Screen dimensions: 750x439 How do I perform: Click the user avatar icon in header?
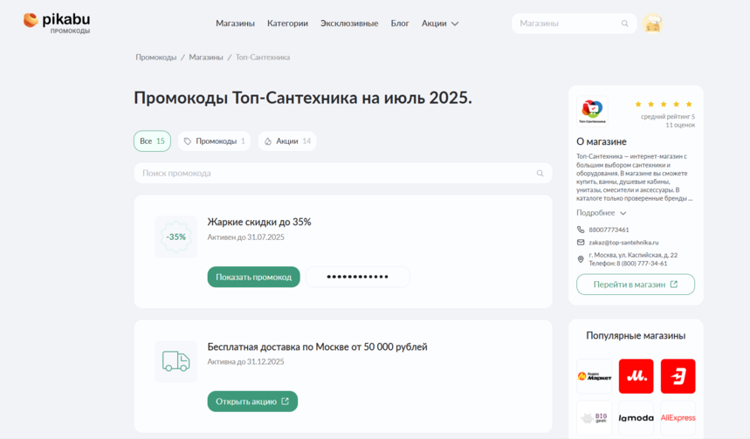tap(652, 24)
